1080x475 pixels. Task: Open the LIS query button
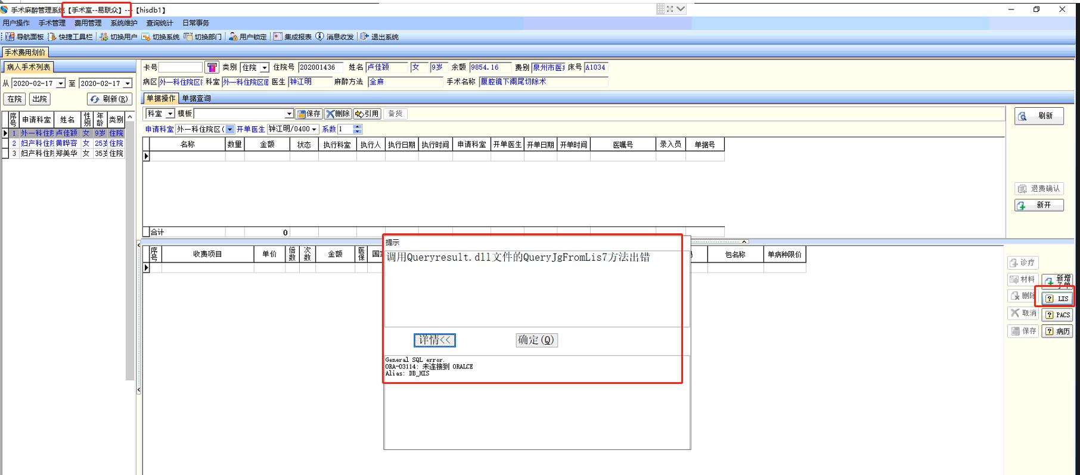tap(1057, 298)
